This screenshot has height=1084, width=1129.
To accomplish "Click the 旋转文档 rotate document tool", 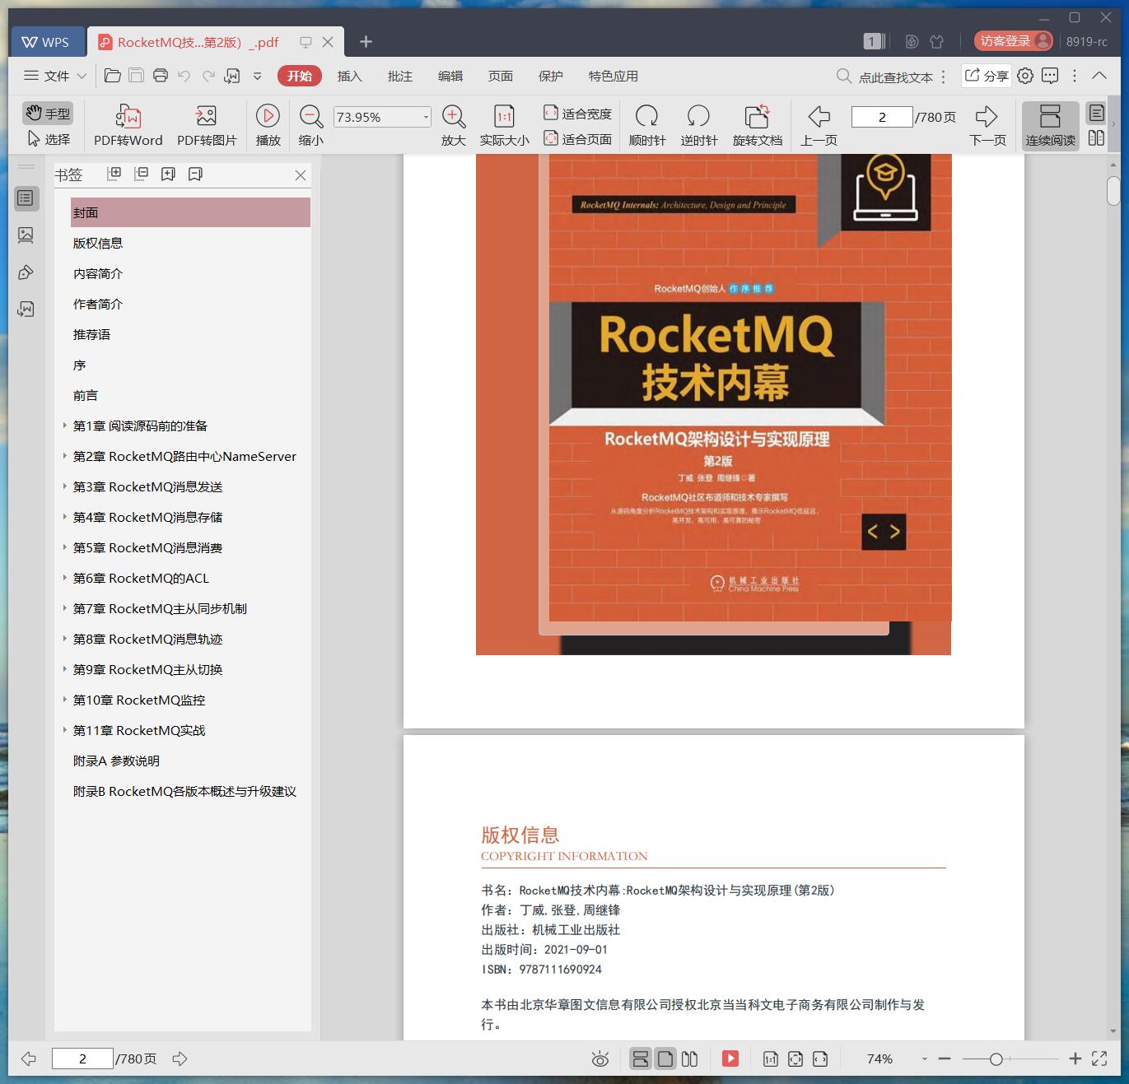I will 758,125.
